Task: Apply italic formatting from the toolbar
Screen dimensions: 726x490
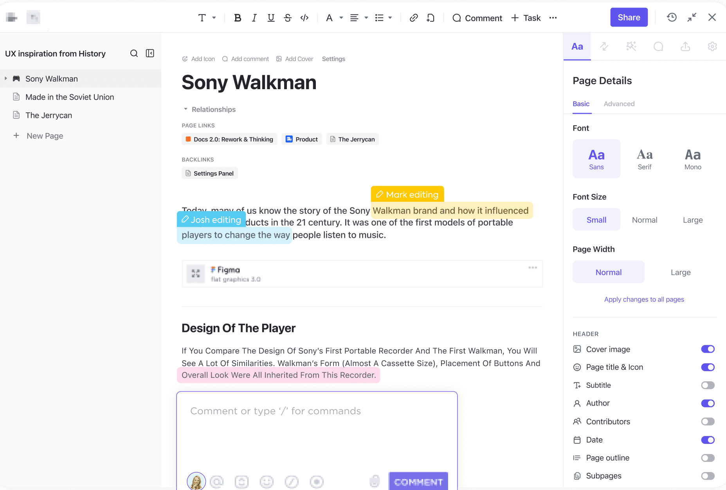Action: pos(254,18)
